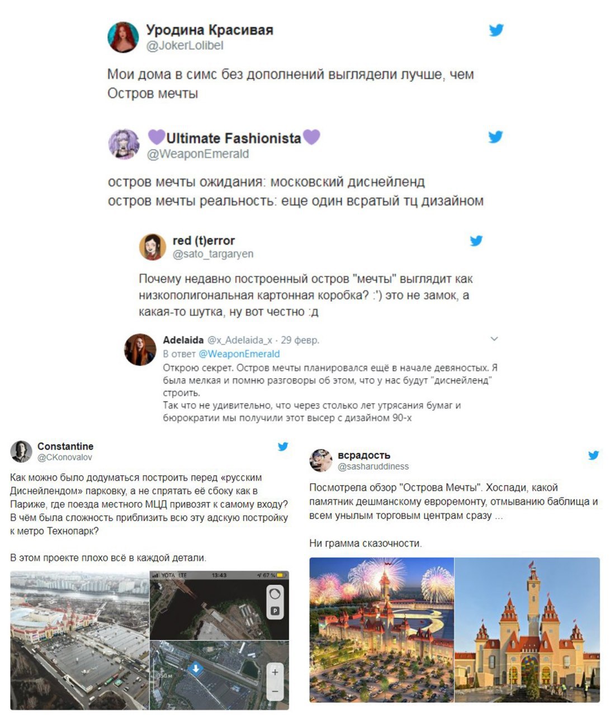Screen dimensions: 610x715
Task: Click Twitter bird icon on red (t)error tweet
Action: coord(476,241)
